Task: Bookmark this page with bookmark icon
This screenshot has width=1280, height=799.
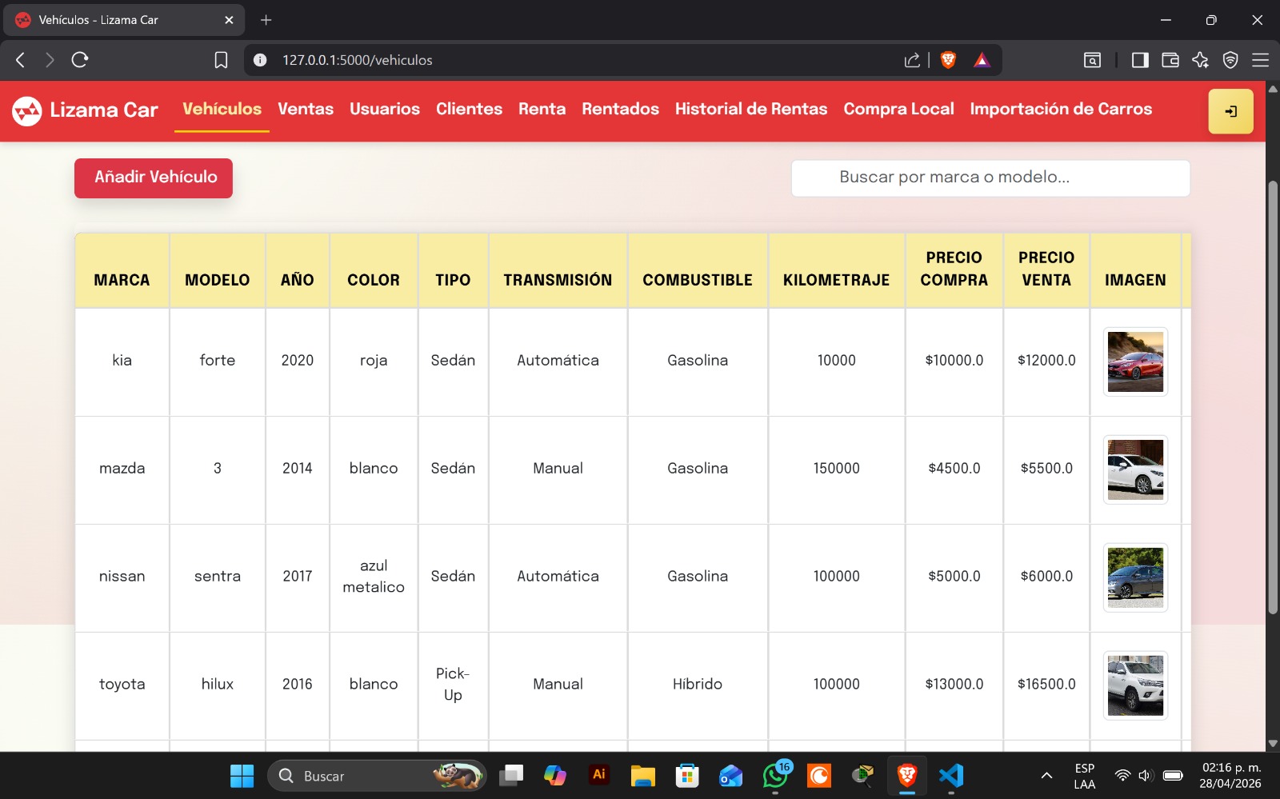Action: [x=221, y=60]
